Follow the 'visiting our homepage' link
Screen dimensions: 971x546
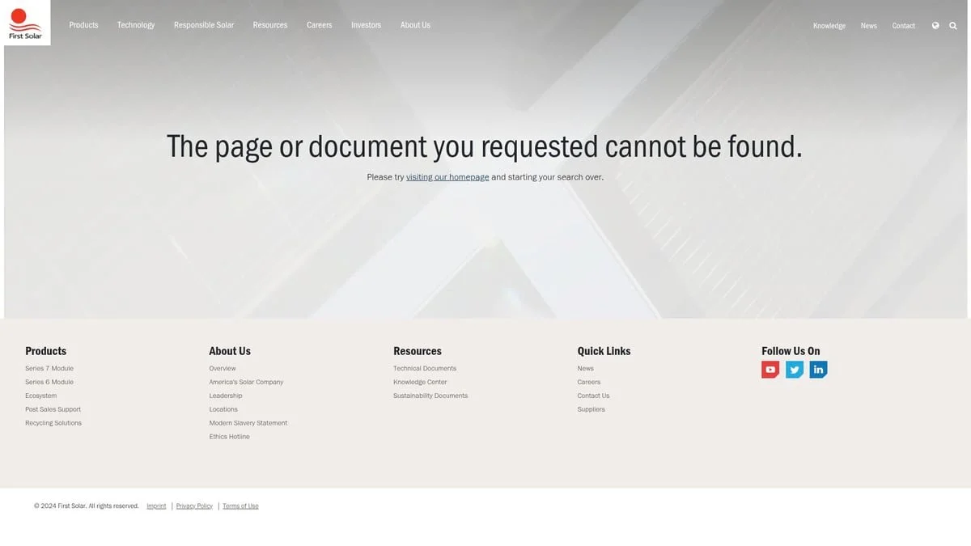pos(447,177)
